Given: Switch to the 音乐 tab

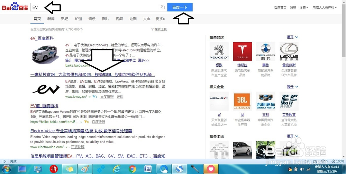Looking at the screenshot, I should pos(92,19).
